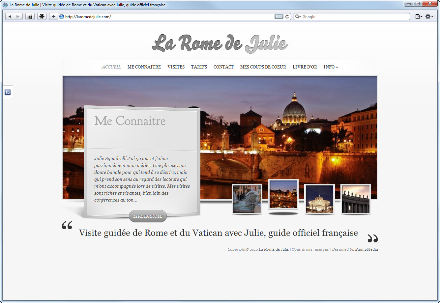Viewport: 440px width, 303px height.
Task: Open MES COUPS DE COEUR page
Action: click(263, 67)
